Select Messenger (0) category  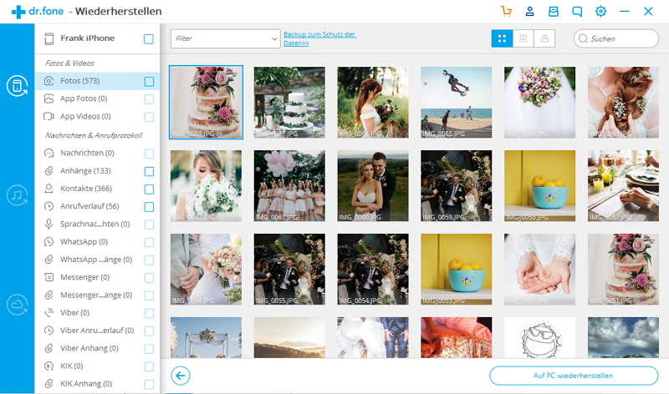click(x=97, y=277)
